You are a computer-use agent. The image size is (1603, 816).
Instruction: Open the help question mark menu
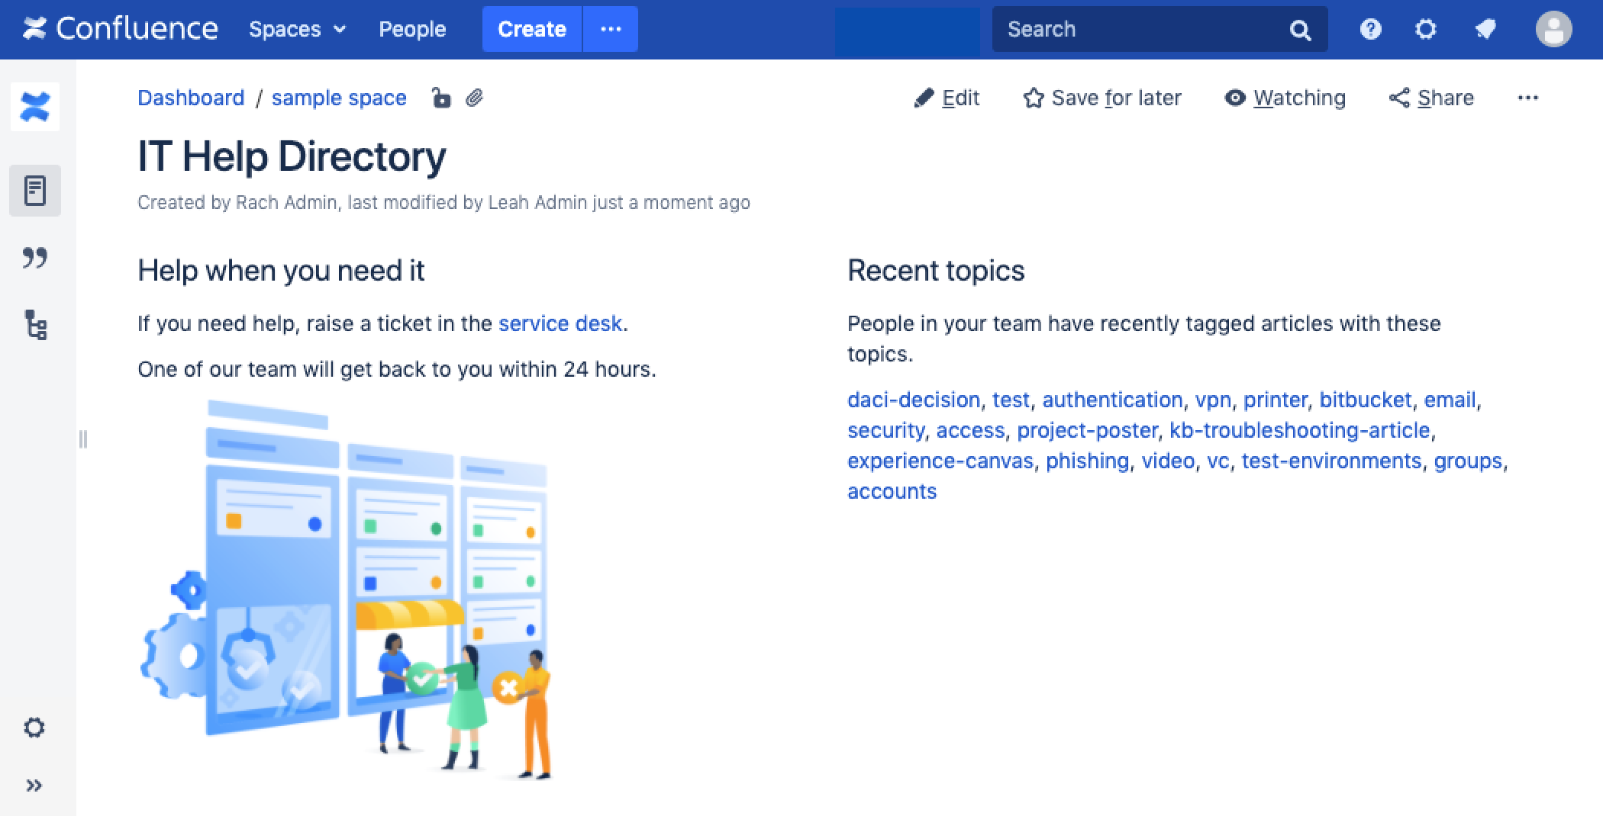click(1371, 30)
